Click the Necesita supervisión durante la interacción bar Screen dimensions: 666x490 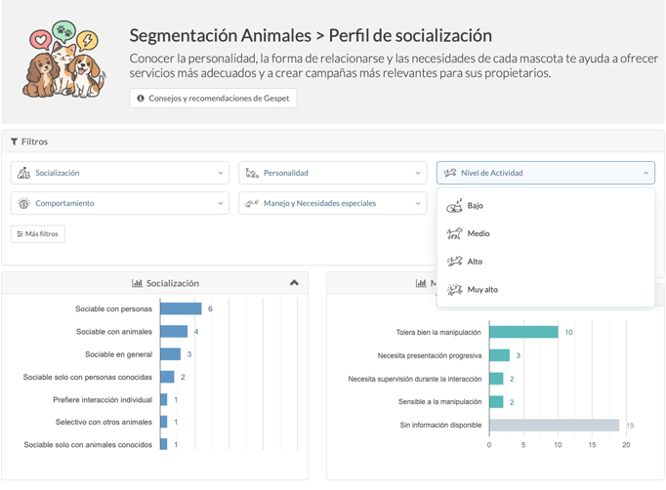click(496, 379)
